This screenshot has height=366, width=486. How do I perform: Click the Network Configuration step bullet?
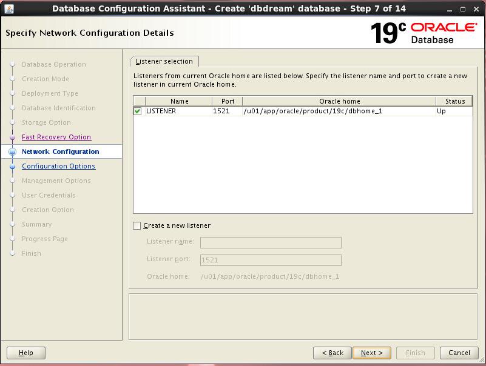click(x=12, y=152)
